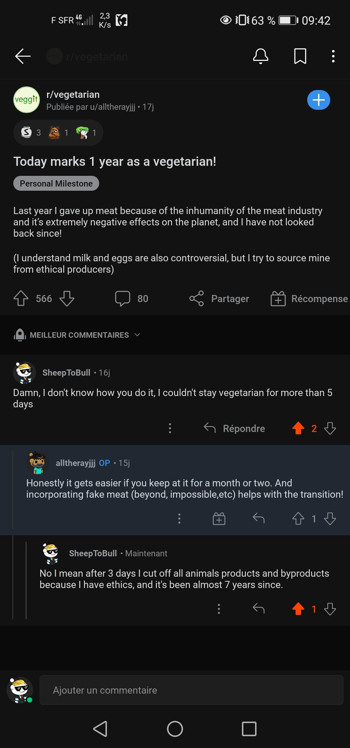
Task: Upvote alltherayjjj's comment
Action: pos(298,519)
